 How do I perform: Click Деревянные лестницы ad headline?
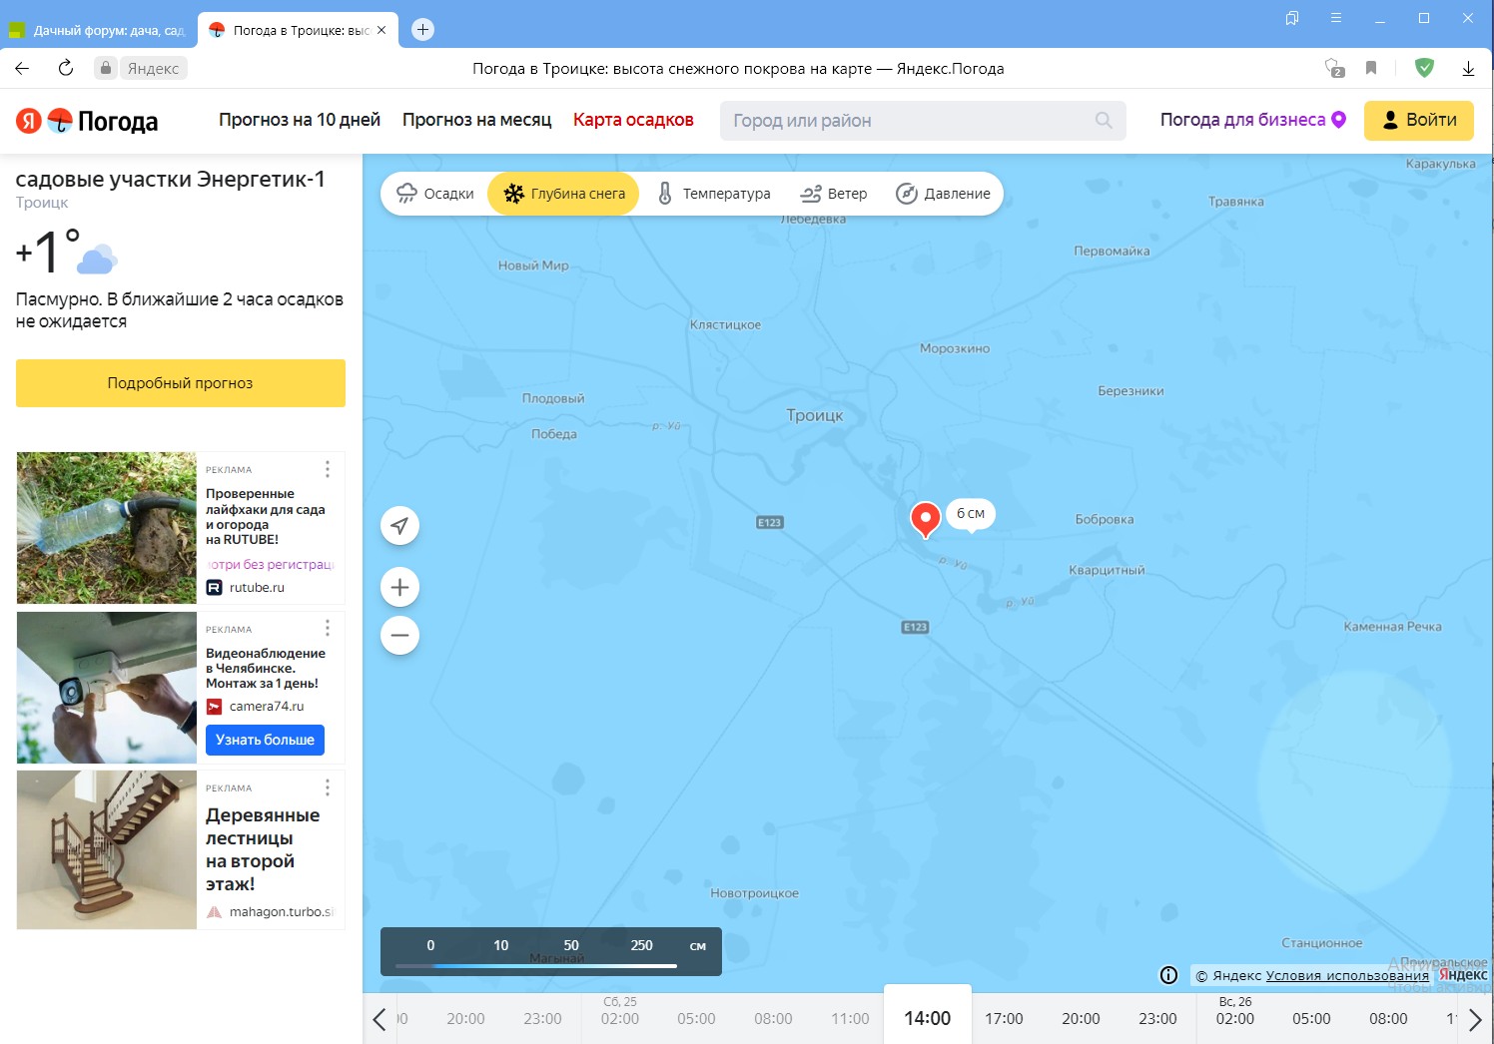tap(263, 849)
